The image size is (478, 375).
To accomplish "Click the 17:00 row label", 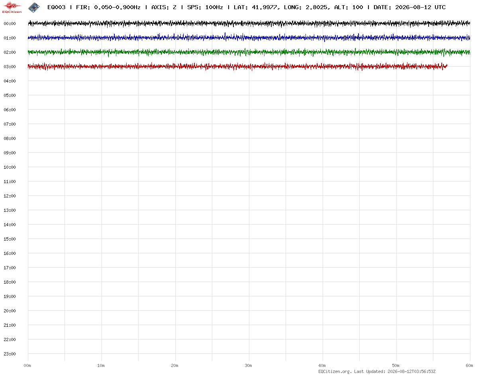I will click(x=10, y=268).
